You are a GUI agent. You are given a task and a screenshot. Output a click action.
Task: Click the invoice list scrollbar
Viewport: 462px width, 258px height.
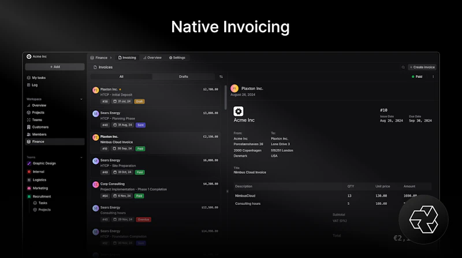226,97
